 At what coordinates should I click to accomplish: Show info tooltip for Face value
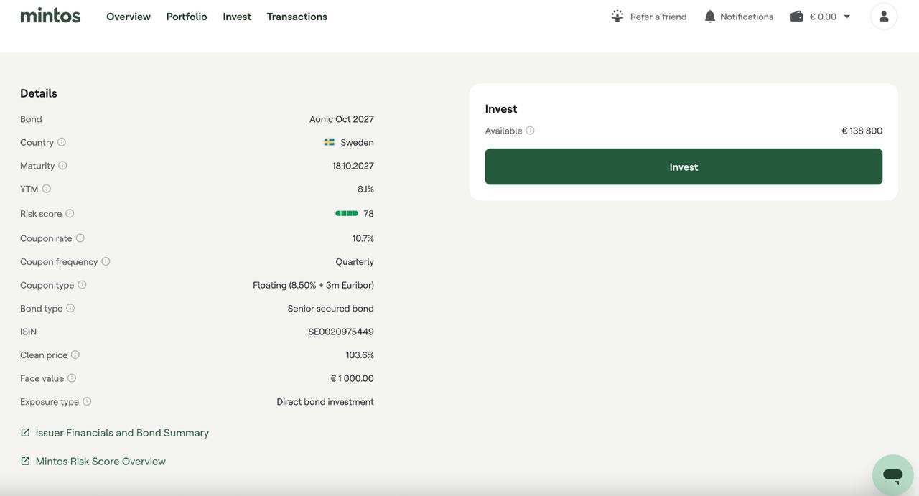tap(72, 378)
